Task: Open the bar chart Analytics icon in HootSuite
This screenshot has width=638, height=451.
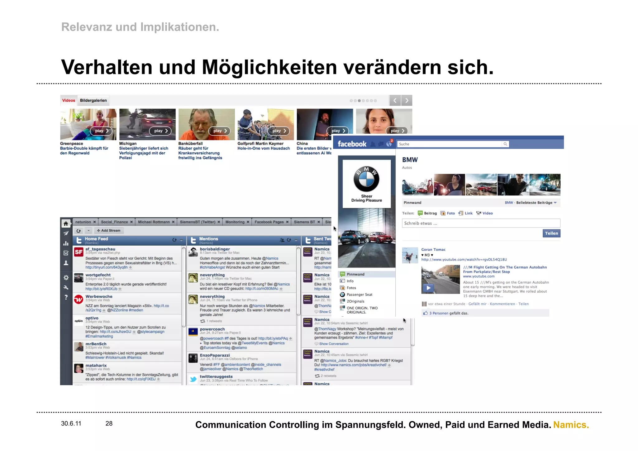Action: click(66, 243)
